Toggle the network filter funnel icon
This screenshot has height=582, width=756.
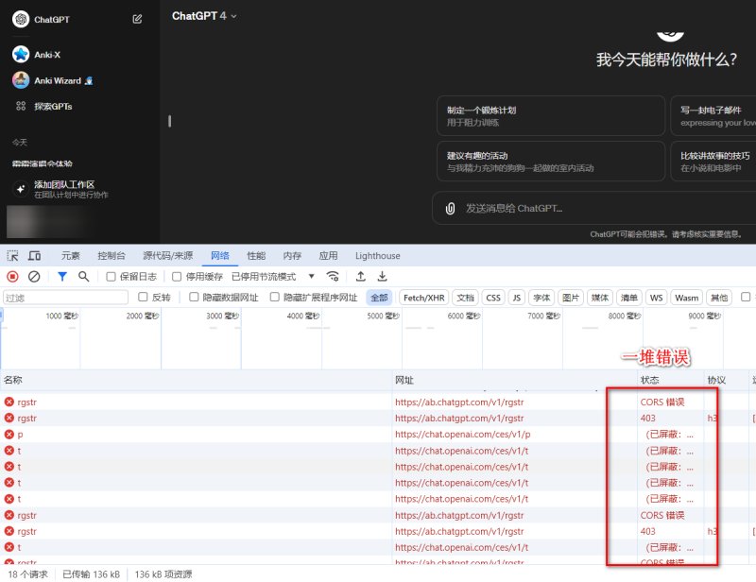62,276
